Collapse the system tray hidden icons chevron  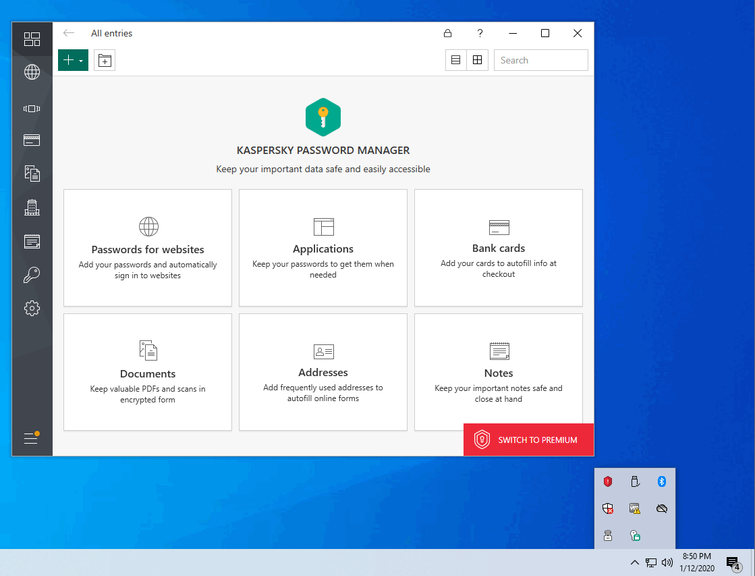tap(634, 562)
